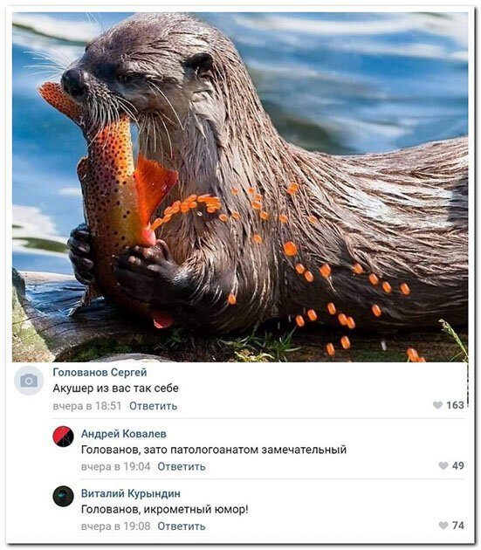
Task: Click Виталий Курындин's dark avatar
Action: coord(63,496)
